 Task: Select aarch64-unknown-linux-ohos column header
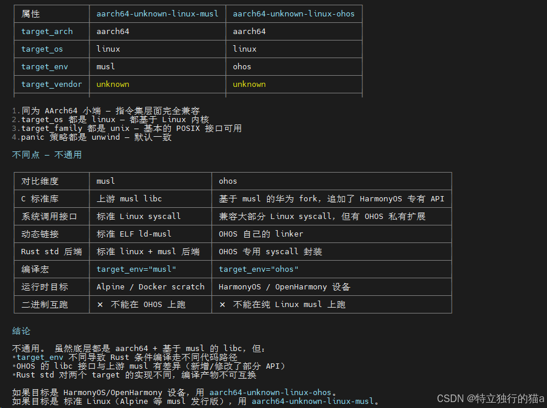[293, 14]
